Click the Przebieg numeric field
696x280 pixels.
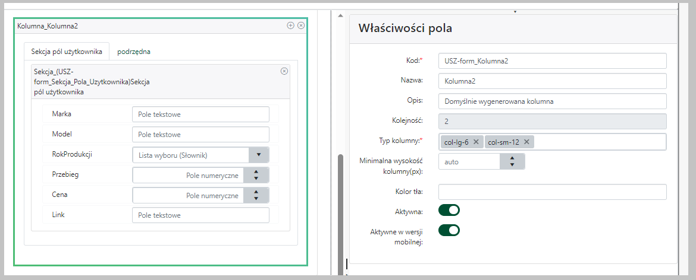click(x=189, y=175)
